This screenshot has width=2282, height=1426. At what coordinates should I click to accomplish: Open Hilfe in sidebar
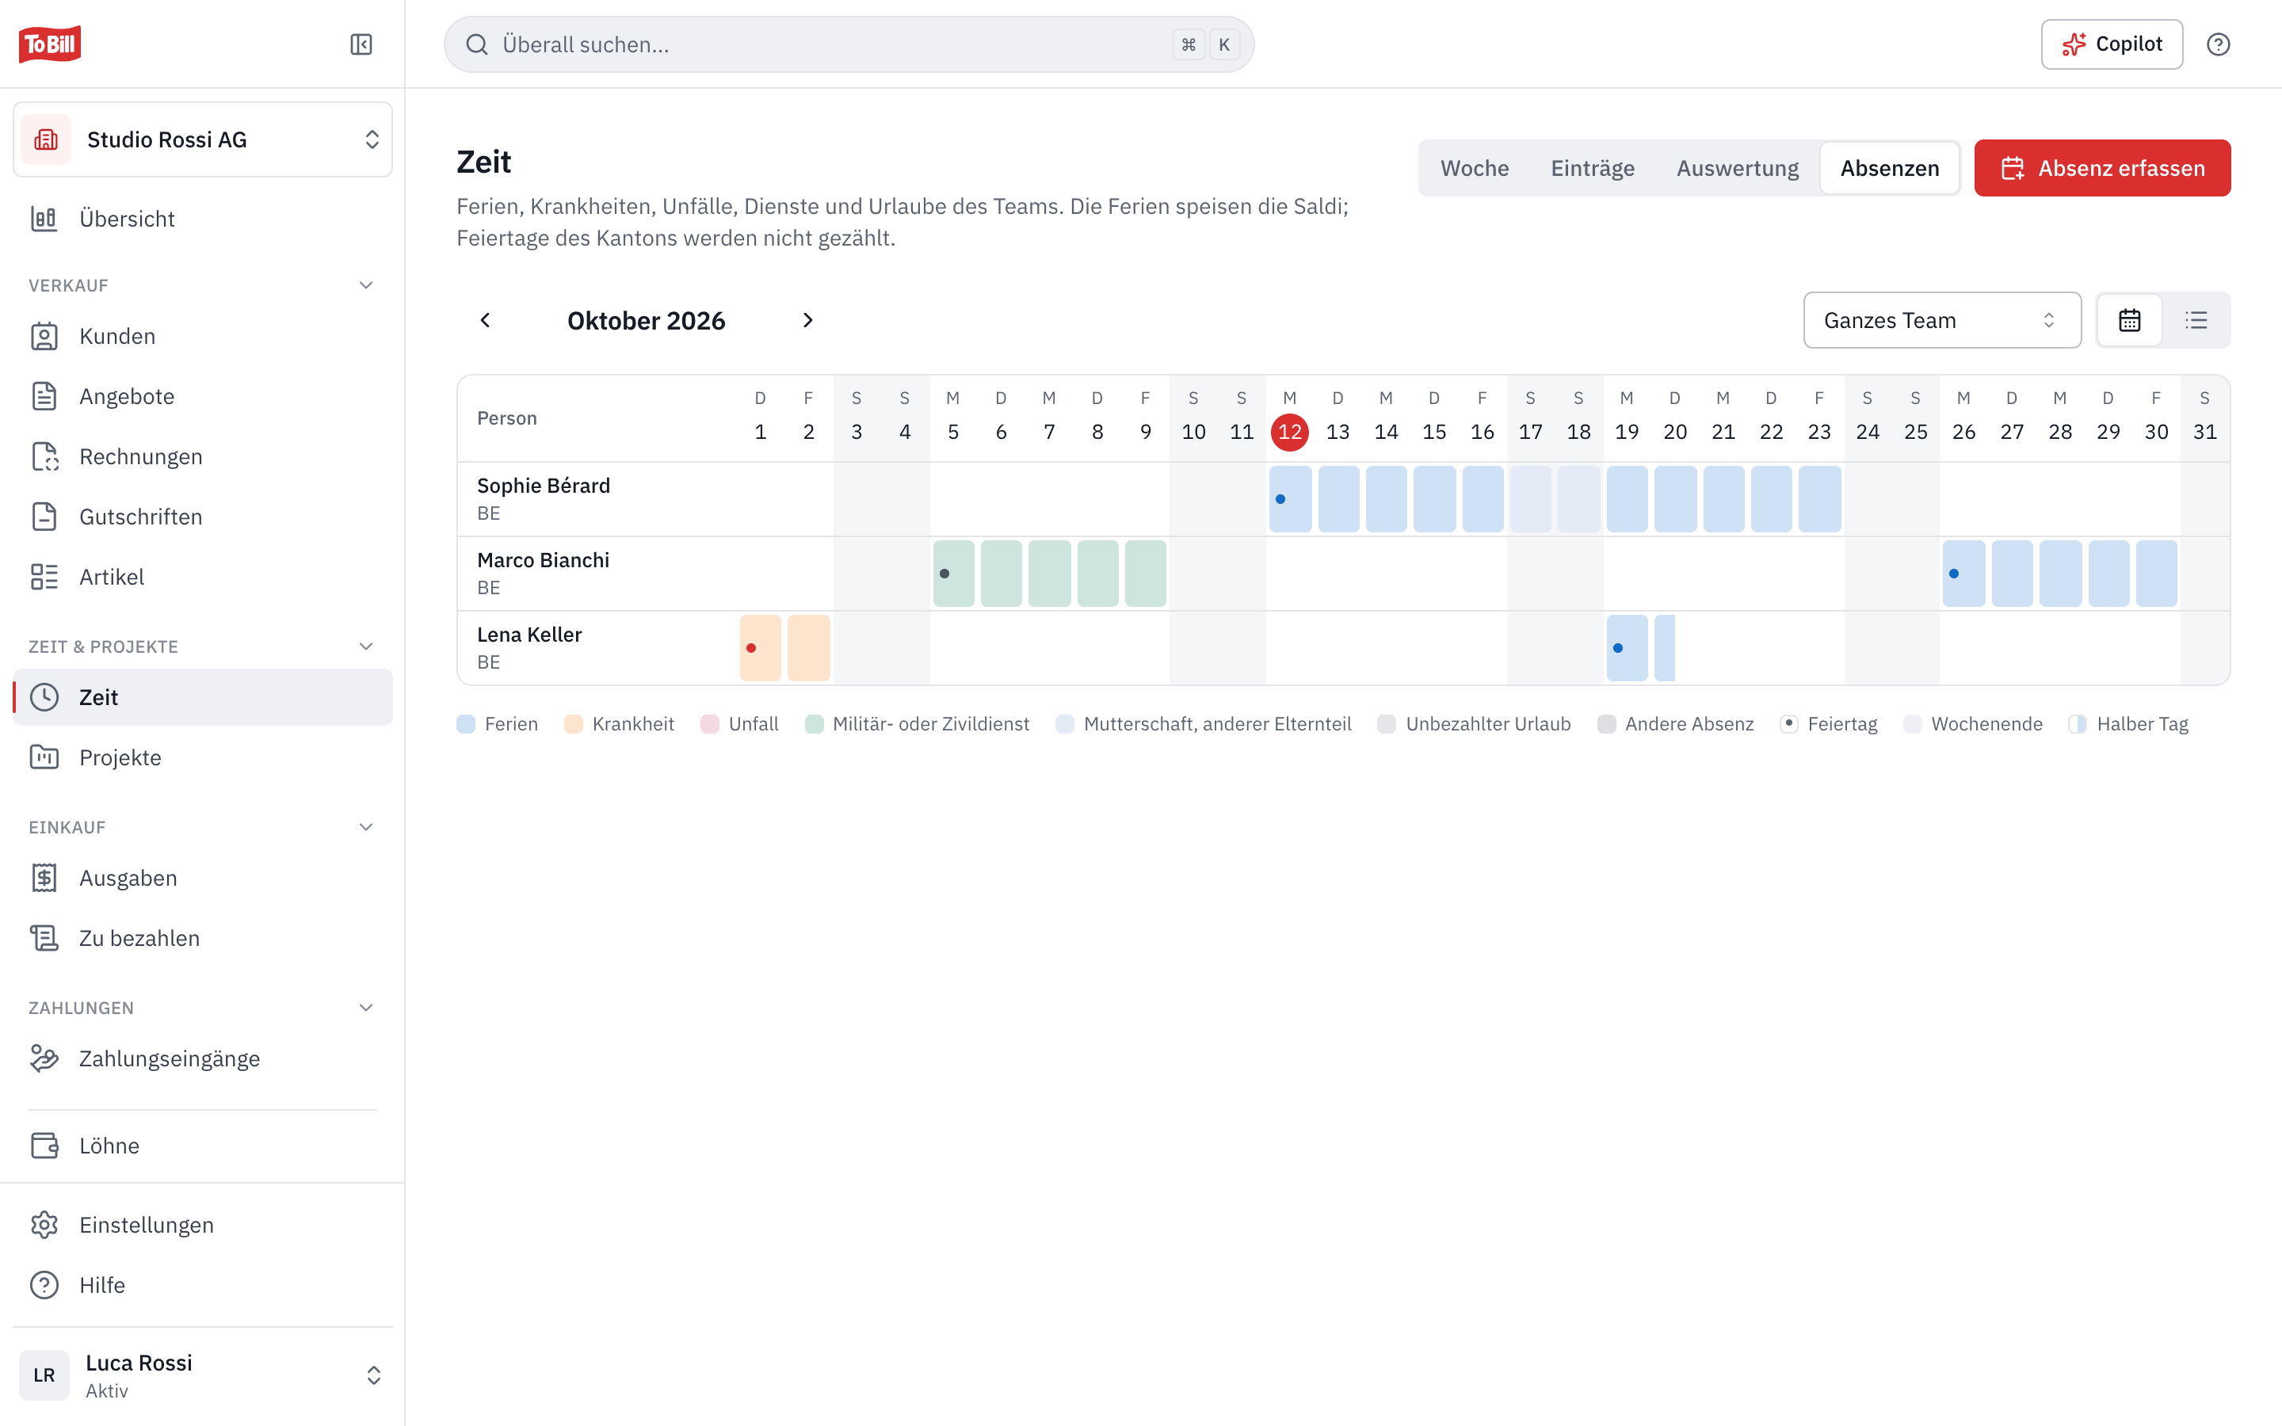(203, 1286)
